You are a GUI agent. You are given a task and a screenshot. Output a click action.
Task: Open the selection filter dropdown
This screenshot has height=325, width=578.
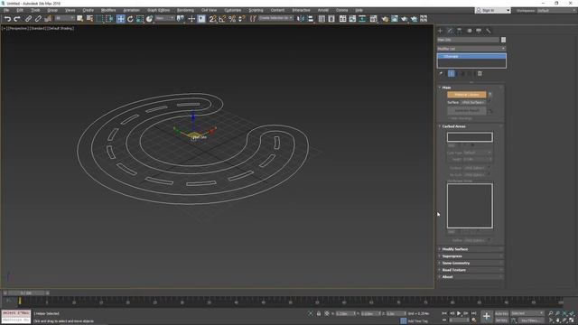coord(64,18)
